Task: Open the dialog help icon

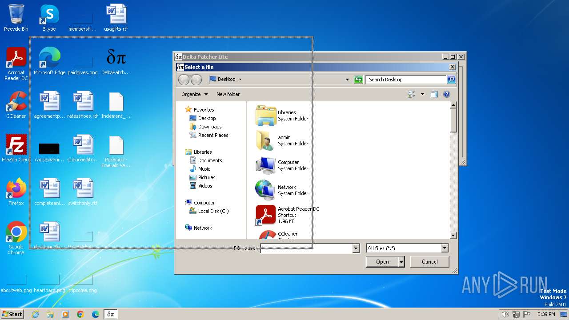Action: coord(447,94)
